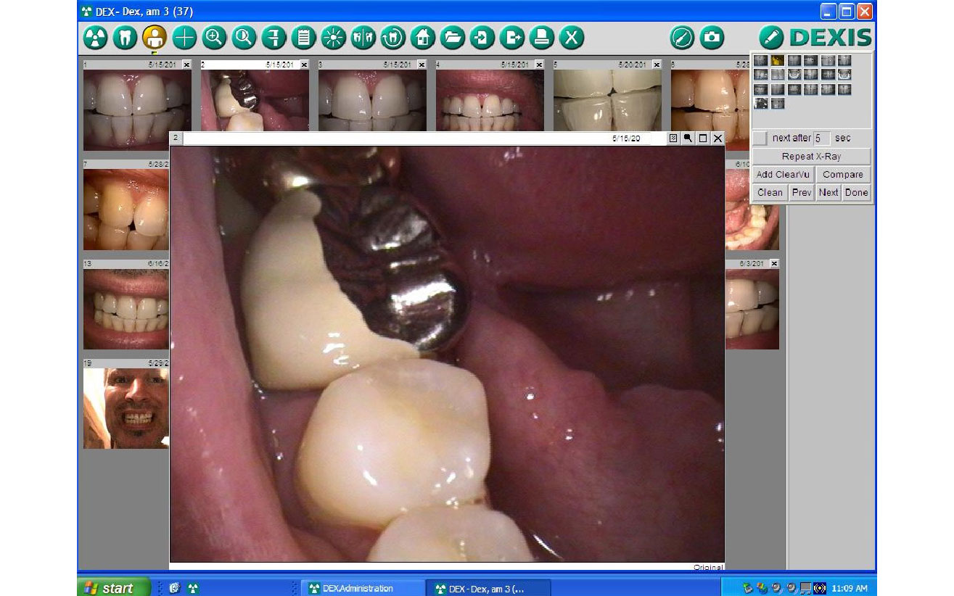The image size is (954, 596).
Task: Open the two-teeth side-by-side icon
Action: coord(363,37)
